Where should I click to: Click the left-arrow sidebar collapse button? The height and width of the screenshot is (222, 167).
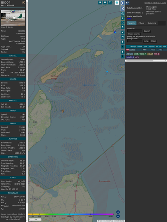(122, 9)
